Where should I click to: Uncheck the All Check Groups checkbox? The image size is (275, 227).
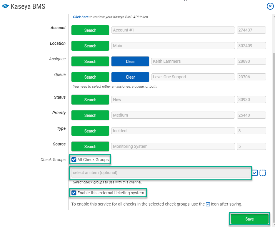(x=74, y=160)
